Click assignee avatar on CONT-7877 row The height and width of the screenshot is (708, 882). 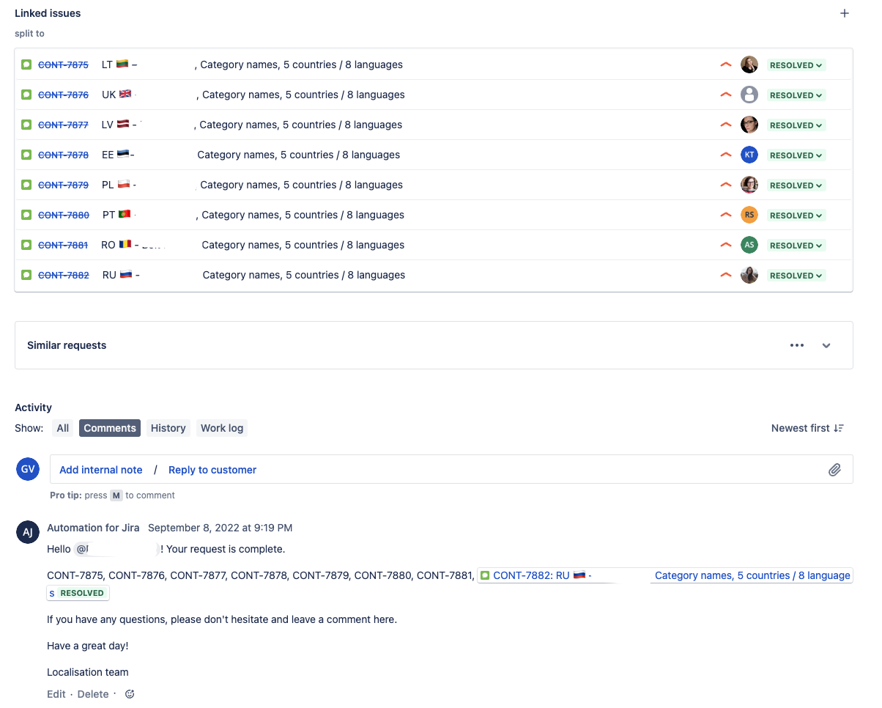pyautogui.click(x=749, y=125)
